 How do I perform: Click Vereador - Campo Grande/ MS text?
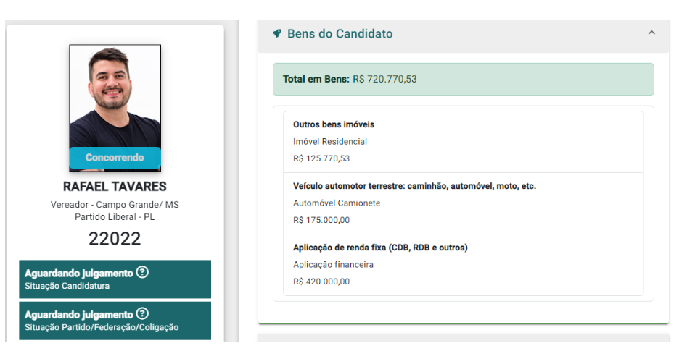point(115,205)
